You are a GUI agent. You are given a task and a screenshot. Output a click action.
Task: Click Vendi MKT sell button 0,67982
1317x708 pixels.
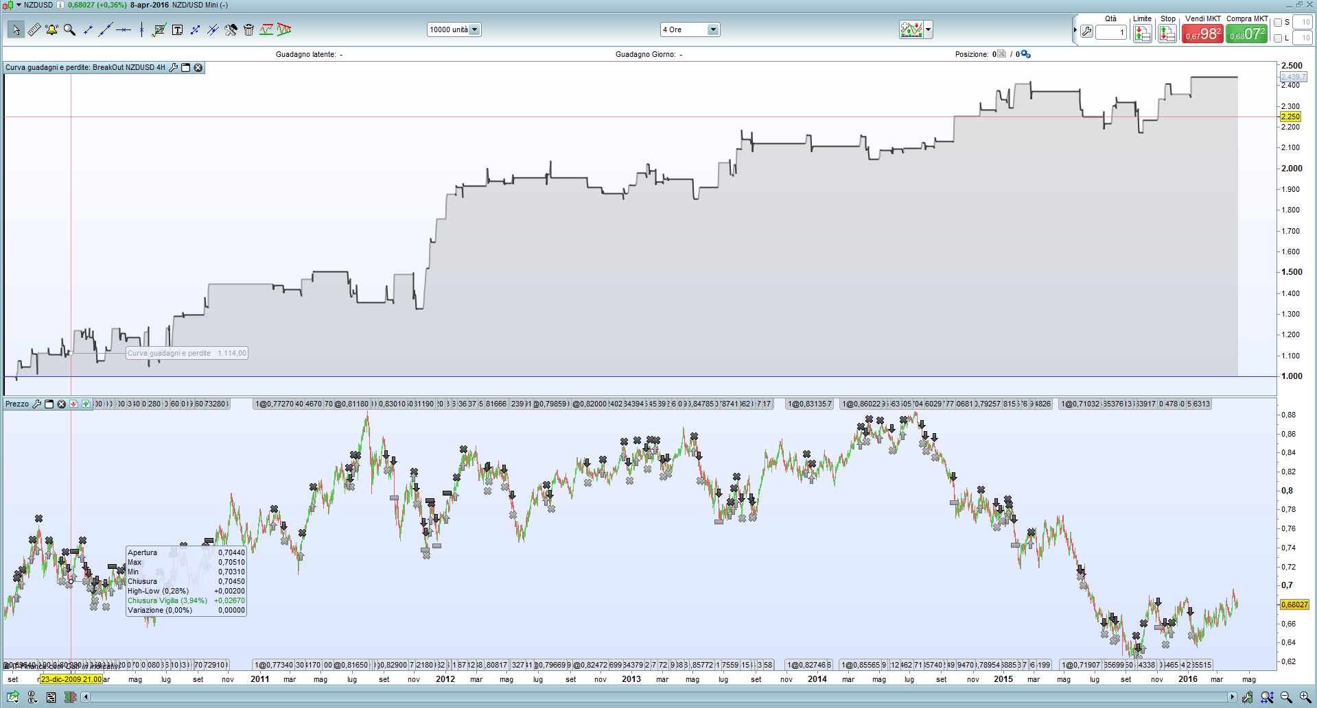1202,34
